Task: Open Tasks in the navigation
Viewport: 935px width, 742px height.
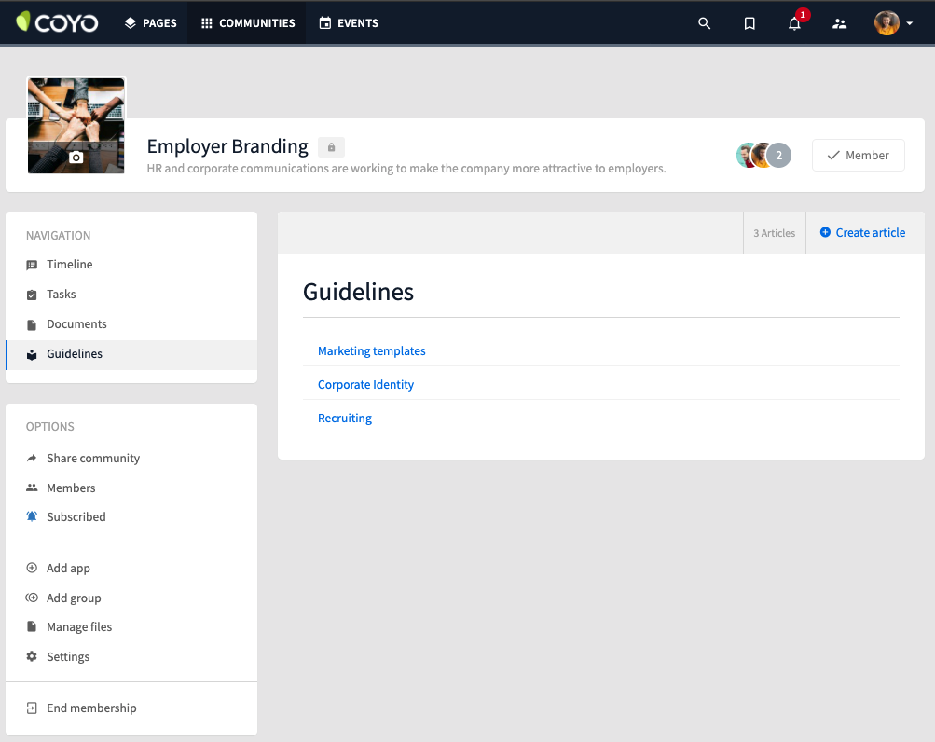Action: click(131, 294)
